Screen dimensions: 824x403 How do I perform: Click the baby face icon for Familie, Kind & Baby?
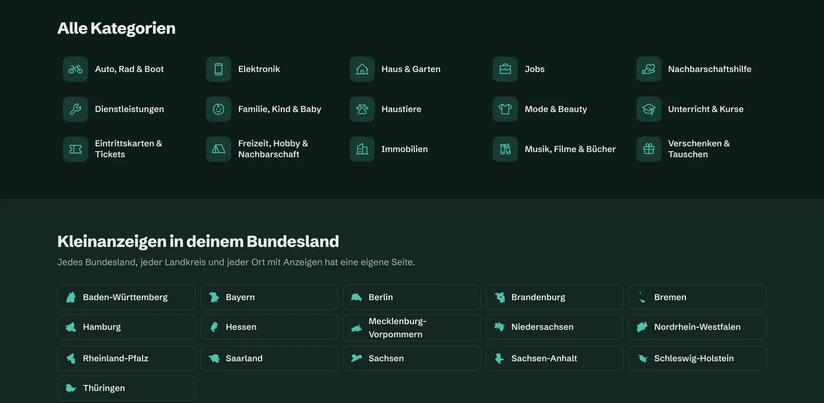click(219, 109)
